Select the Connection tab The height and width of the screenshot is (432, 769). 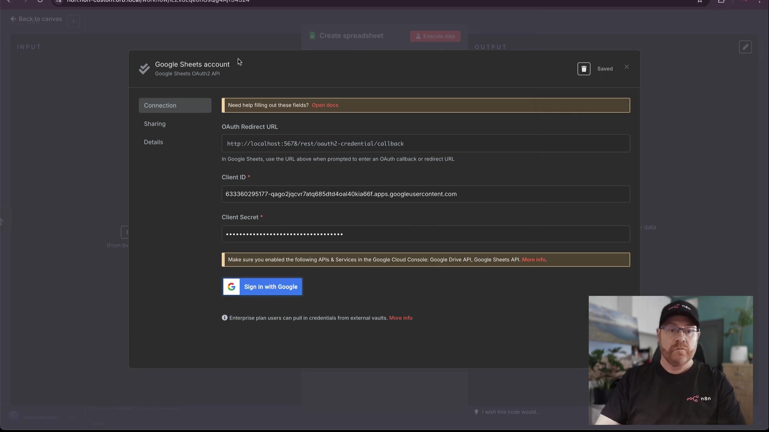[x=175, y=106]
